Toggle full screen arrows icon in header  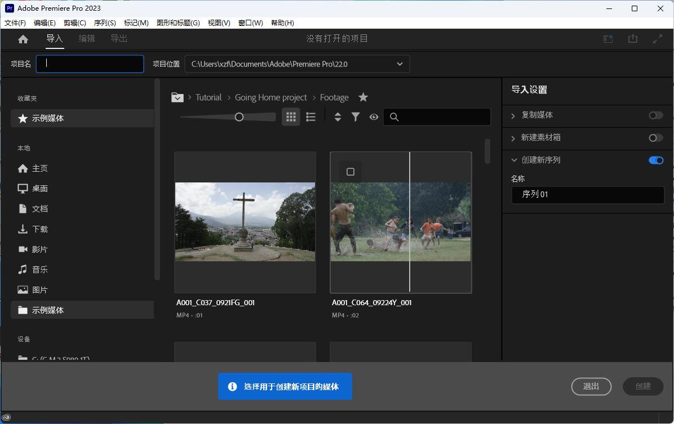click(x=657, y=39)
